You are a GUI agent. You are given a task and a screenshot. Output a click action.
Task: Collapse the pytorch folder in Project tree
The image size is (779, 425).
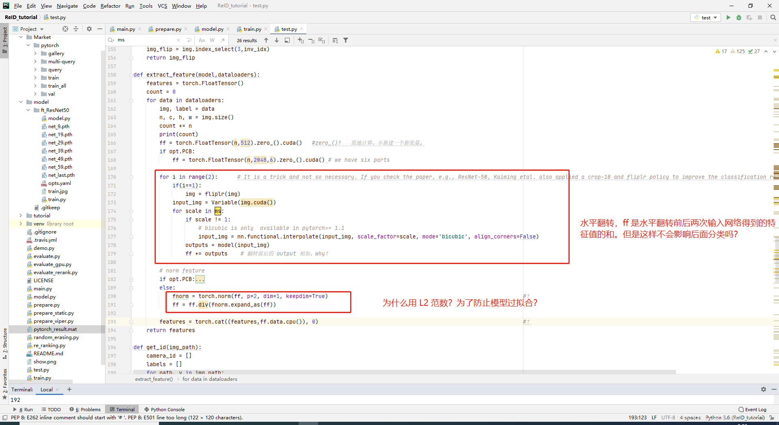pos(28,45)
